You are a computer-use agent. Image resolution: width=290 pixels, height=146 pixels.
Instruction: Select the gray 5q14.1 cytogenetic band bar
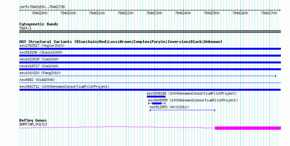(150, 32)
